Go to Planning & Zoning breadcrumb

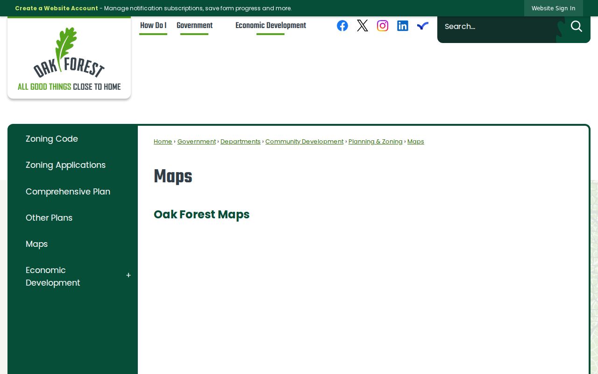coord(376,141)
